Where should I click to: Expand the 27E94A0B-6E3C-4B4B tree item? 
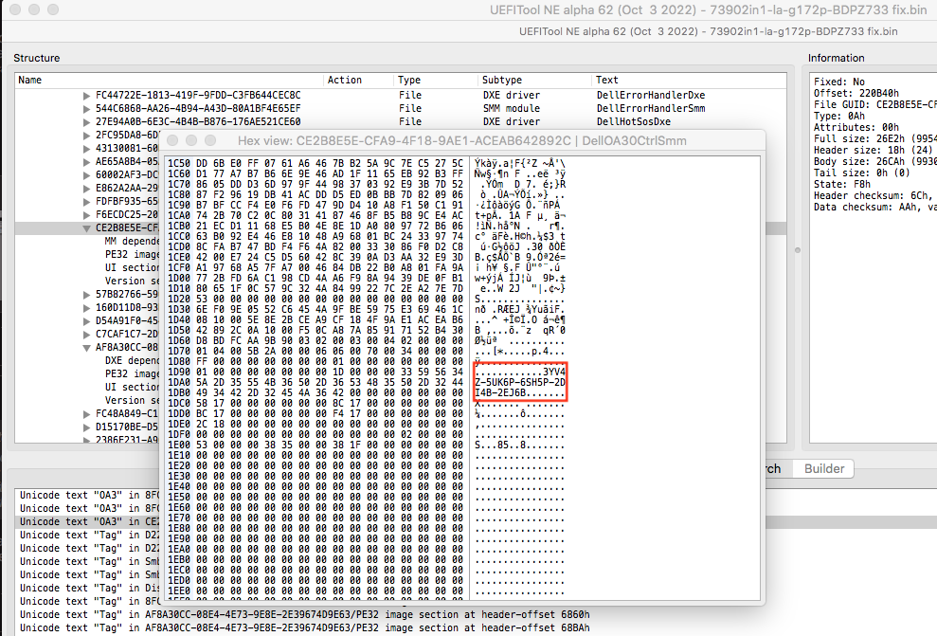[x=86, y=122]
